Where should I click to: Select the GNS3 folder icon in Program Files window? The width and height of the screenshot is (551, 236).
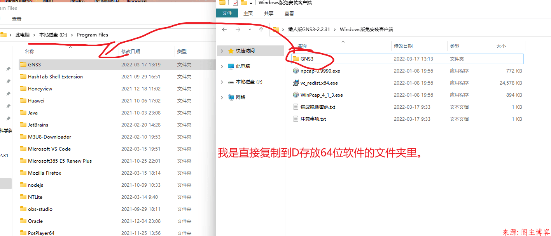click(x=23, y=64)
